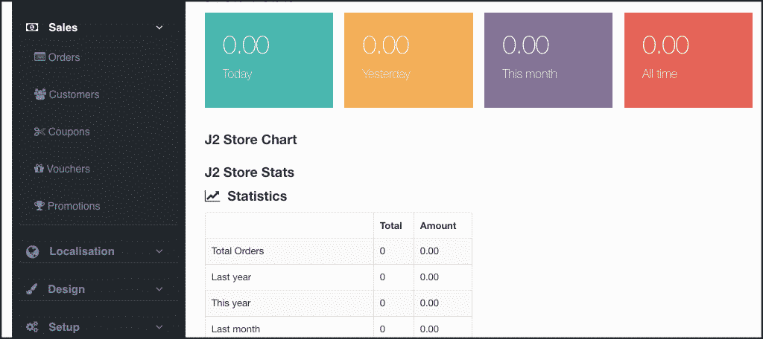Open the Promotions section
This screenshot has height=339, width=763.
coord(74,206)
